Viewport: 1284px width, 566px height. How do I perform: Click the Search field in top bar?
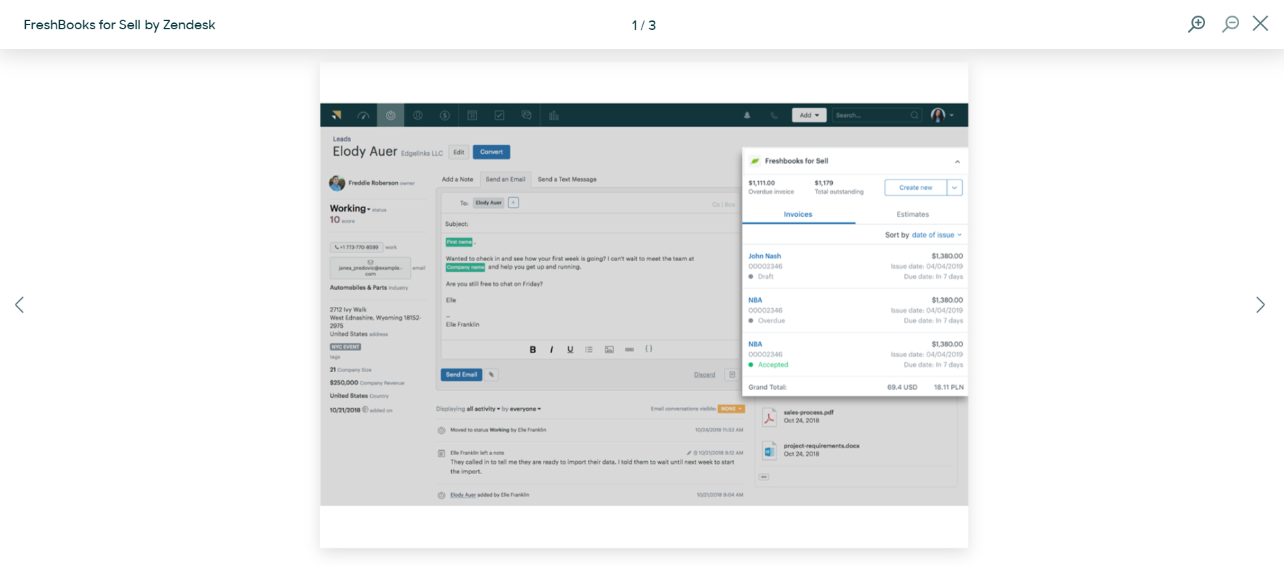click(877, 115)
